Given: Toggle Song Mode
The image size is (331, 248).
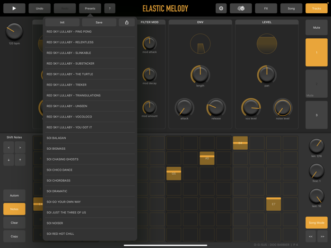Looking at the screenshot, I should [x=317, y=222].
